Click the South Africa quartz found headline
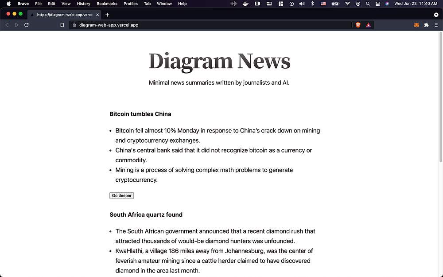Screen dimensions: 443x277 146,215
